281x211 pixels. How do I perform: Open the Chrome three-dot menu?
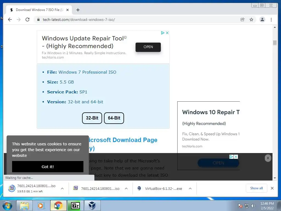[271, 20]
